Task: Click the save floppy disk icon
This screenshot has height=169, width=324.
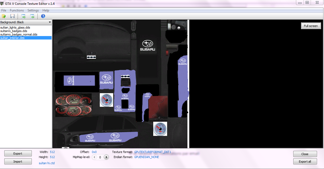Action: tap(12, 16)
